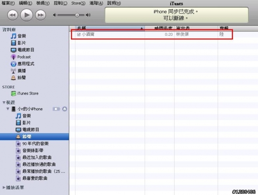Image resolution: width=258 pixels, height=195 pixels.
Task: Open the 檢視(V) menu
Action: 43,3
